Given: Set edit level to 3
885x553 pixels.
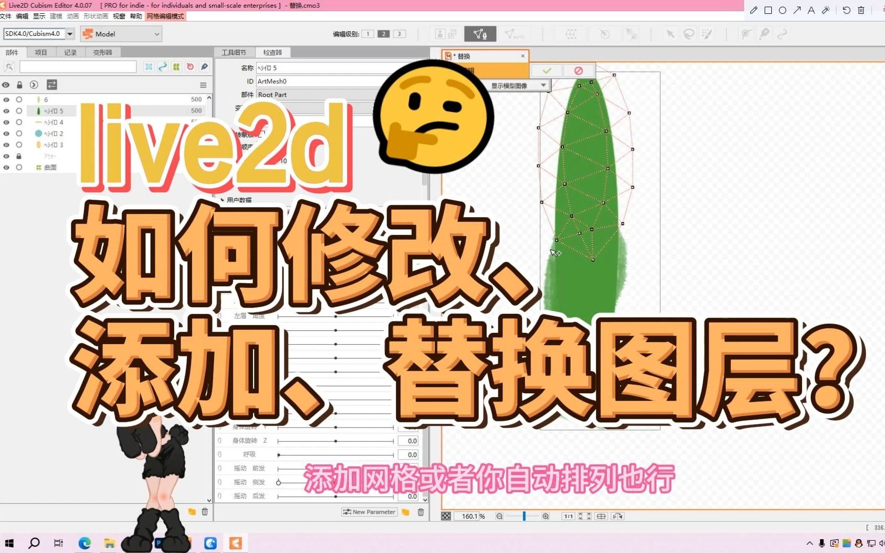Looking at the screenshot, I should point(399,34).
